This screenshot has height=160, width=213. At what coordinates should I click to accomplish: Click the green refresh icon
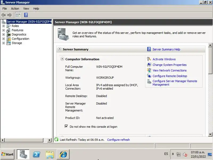(x=56, y=139)
